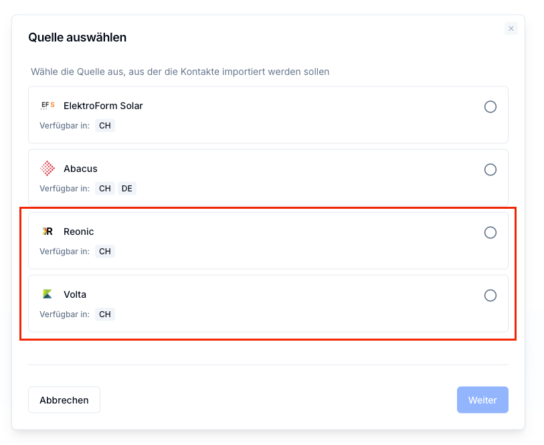Click the ElektroForm Solar logo icon
Screen dimensions: 544x445
click(48, 106)
